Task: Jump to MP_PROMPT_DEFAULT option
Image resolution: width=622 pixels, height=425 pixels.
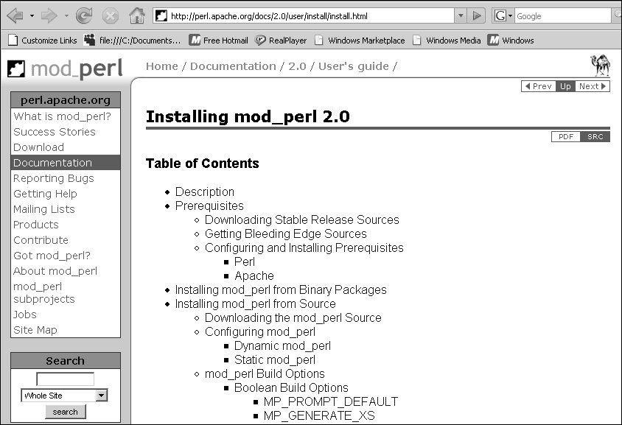Action: click(331, 401)
